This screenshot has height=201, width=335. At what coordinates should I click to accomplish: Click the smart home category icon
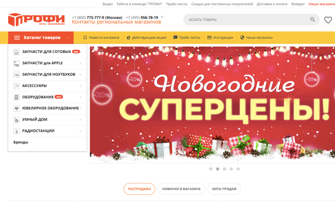coord(16,120)
